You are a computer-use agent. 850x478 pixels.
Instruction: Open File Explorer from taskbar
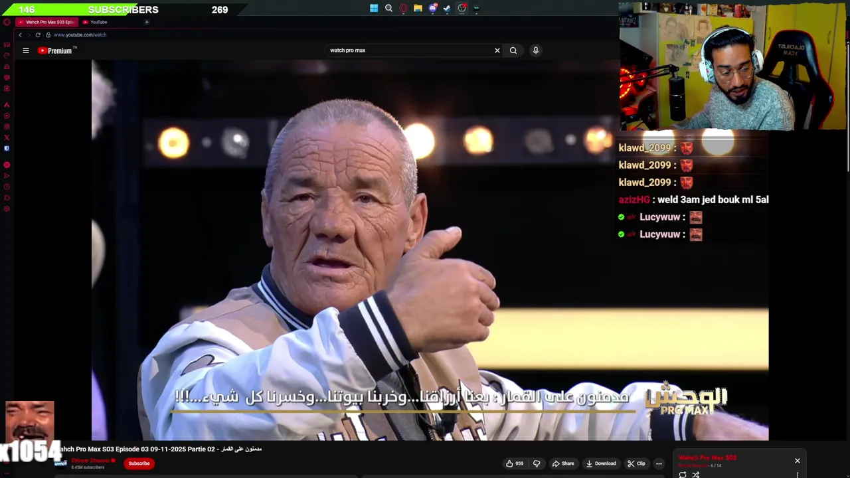pos(418,9)
